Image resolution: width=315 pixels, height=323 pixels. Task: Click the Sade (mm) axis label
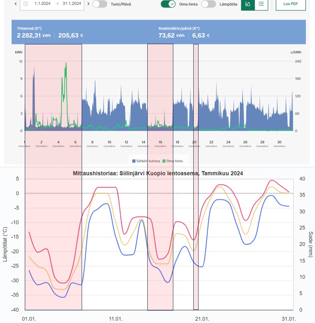tap(311, 244)
